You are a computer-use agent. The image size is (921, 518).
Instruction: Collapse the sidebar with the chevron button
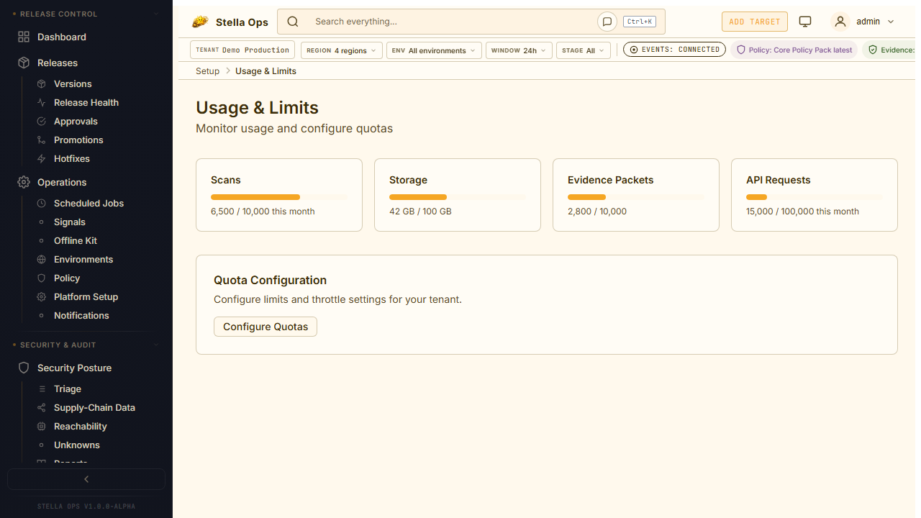[86, 479]
